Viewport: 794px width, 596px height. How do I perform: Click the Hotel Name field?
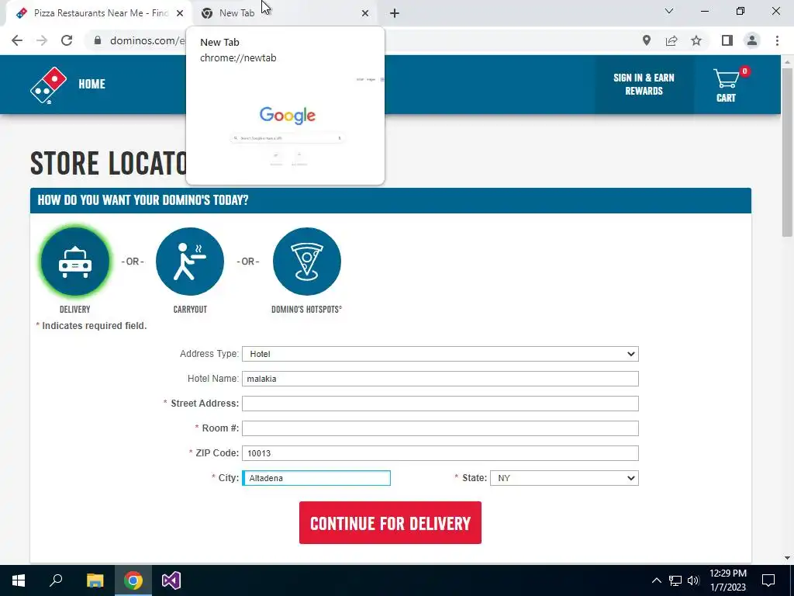coord(440,379)
